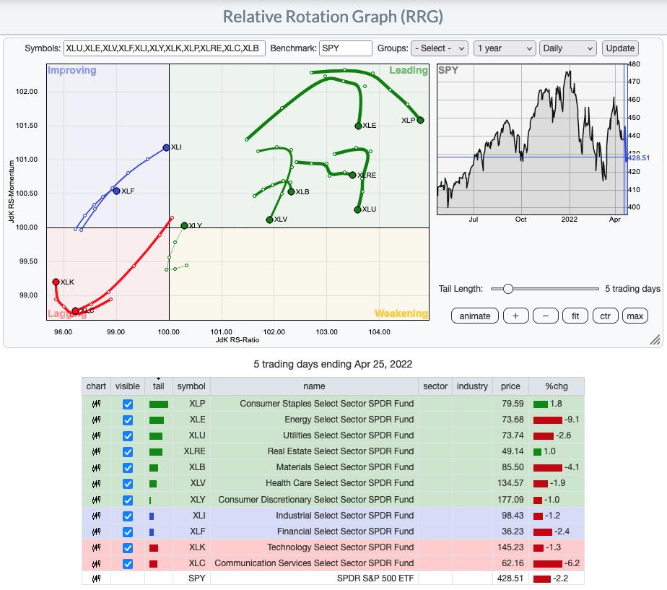Sort table by chart column header
The width and height of the screenshot is (667, 590).
pyautogui.click(x=96, y=386)
